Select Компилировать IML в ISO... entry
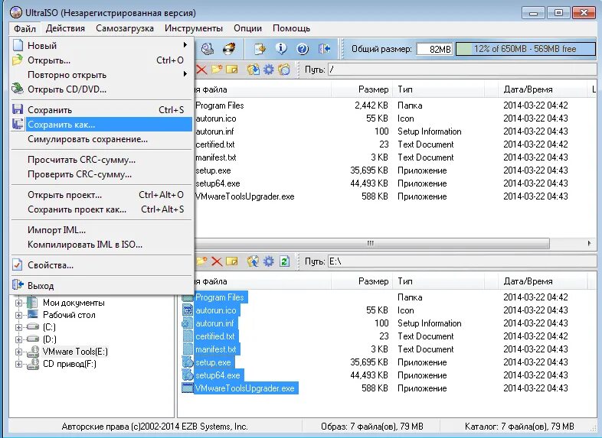The width and height of the screenshot is (602, 438). tap(101, 245)
